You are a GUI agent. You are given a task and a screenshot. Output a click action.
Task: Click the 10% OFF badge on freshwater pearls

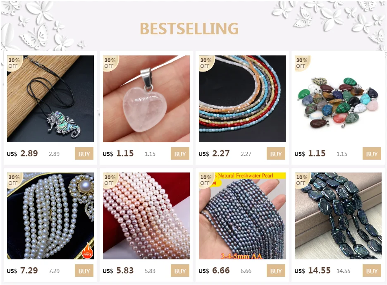206,180
